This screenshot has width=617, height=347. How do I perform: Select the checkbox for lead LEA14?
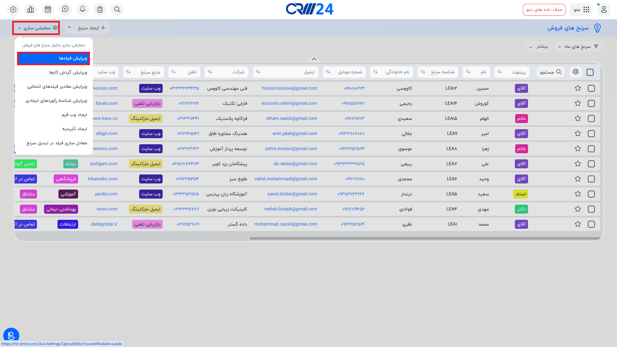coord(591,103)
